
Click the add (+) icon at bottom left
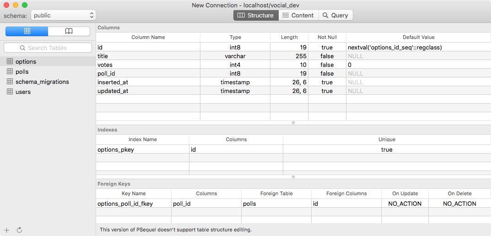tap(6, 230)
